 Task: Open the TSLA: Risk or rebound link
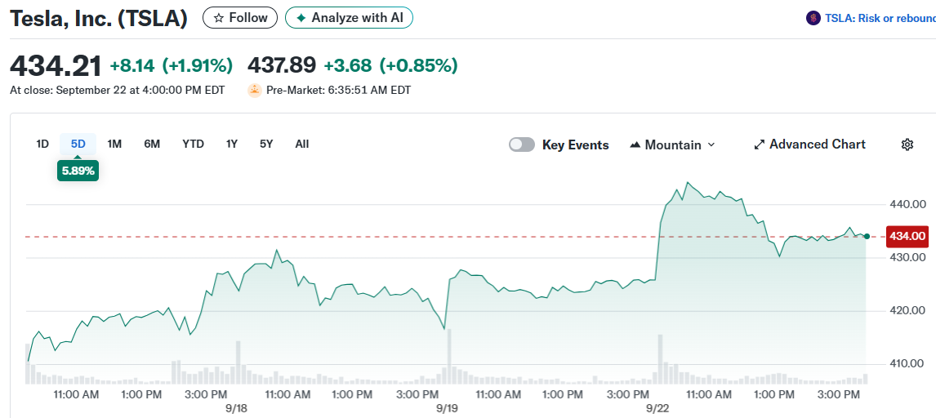pyautogui.click(x=880, y=19)
